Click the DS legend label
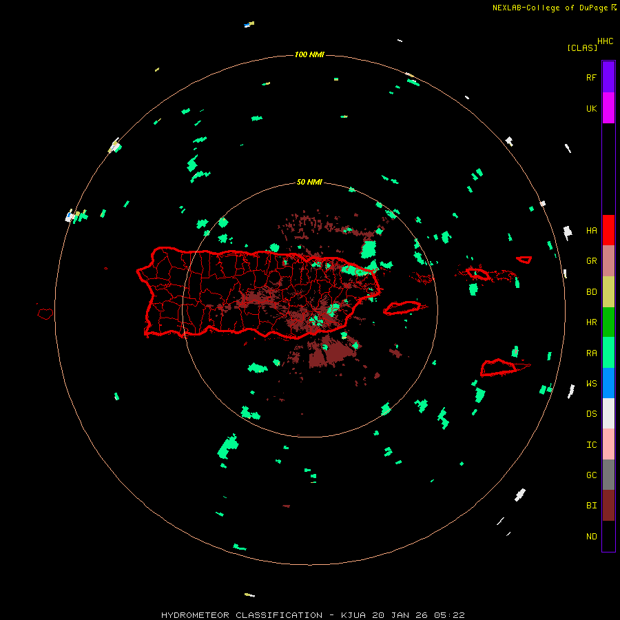This screenshot has width=620, height=620. coord(592,414)
